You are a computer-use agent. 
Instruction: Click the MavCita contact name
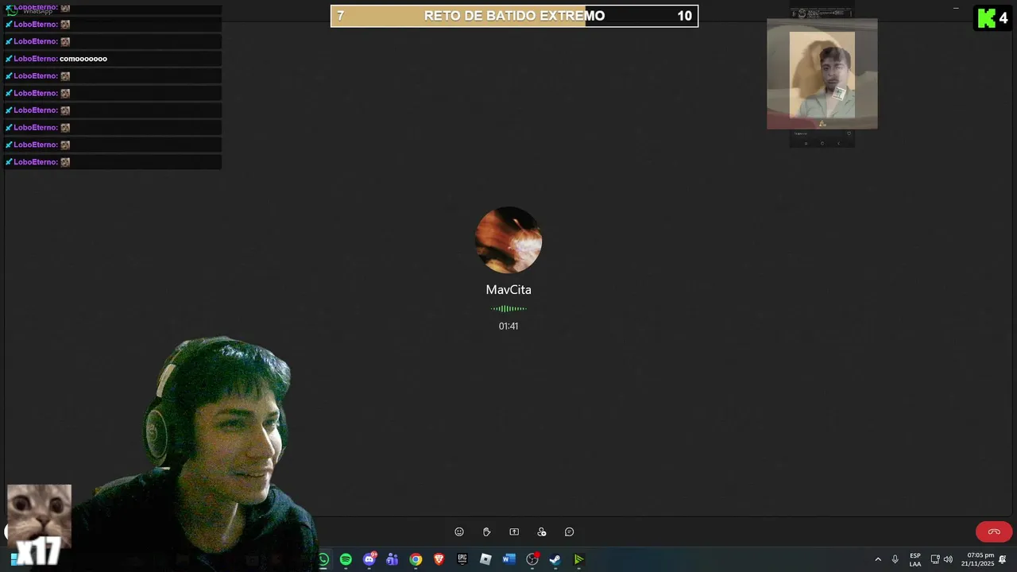coord(508,290)
